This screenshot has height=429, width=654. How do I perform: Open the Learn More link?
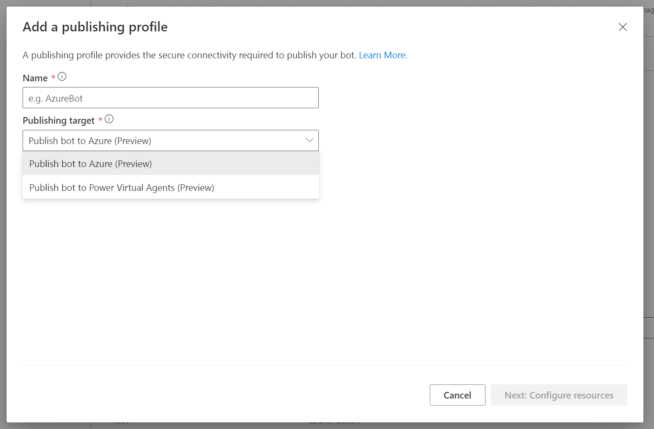383,55
